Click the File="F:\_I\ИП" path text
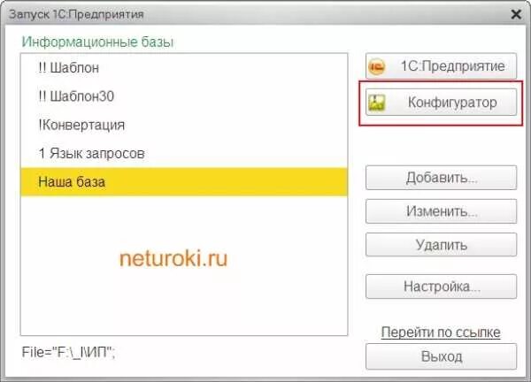This screenshot has width=531, height=382. (68, 352)
